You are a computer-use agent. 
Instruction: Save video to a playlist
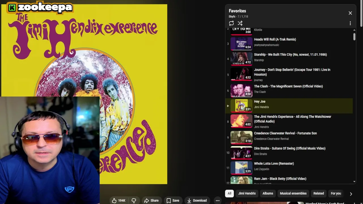pos(173,200)
